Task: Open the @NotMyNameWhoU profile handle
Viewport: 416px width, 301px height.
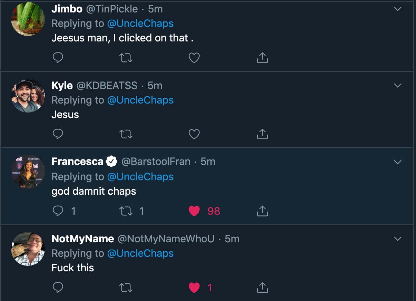Action: pyautogui.click(x=166, y=239)
